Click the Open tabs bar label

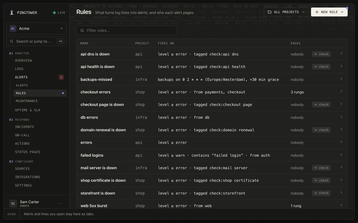[11, 214]
